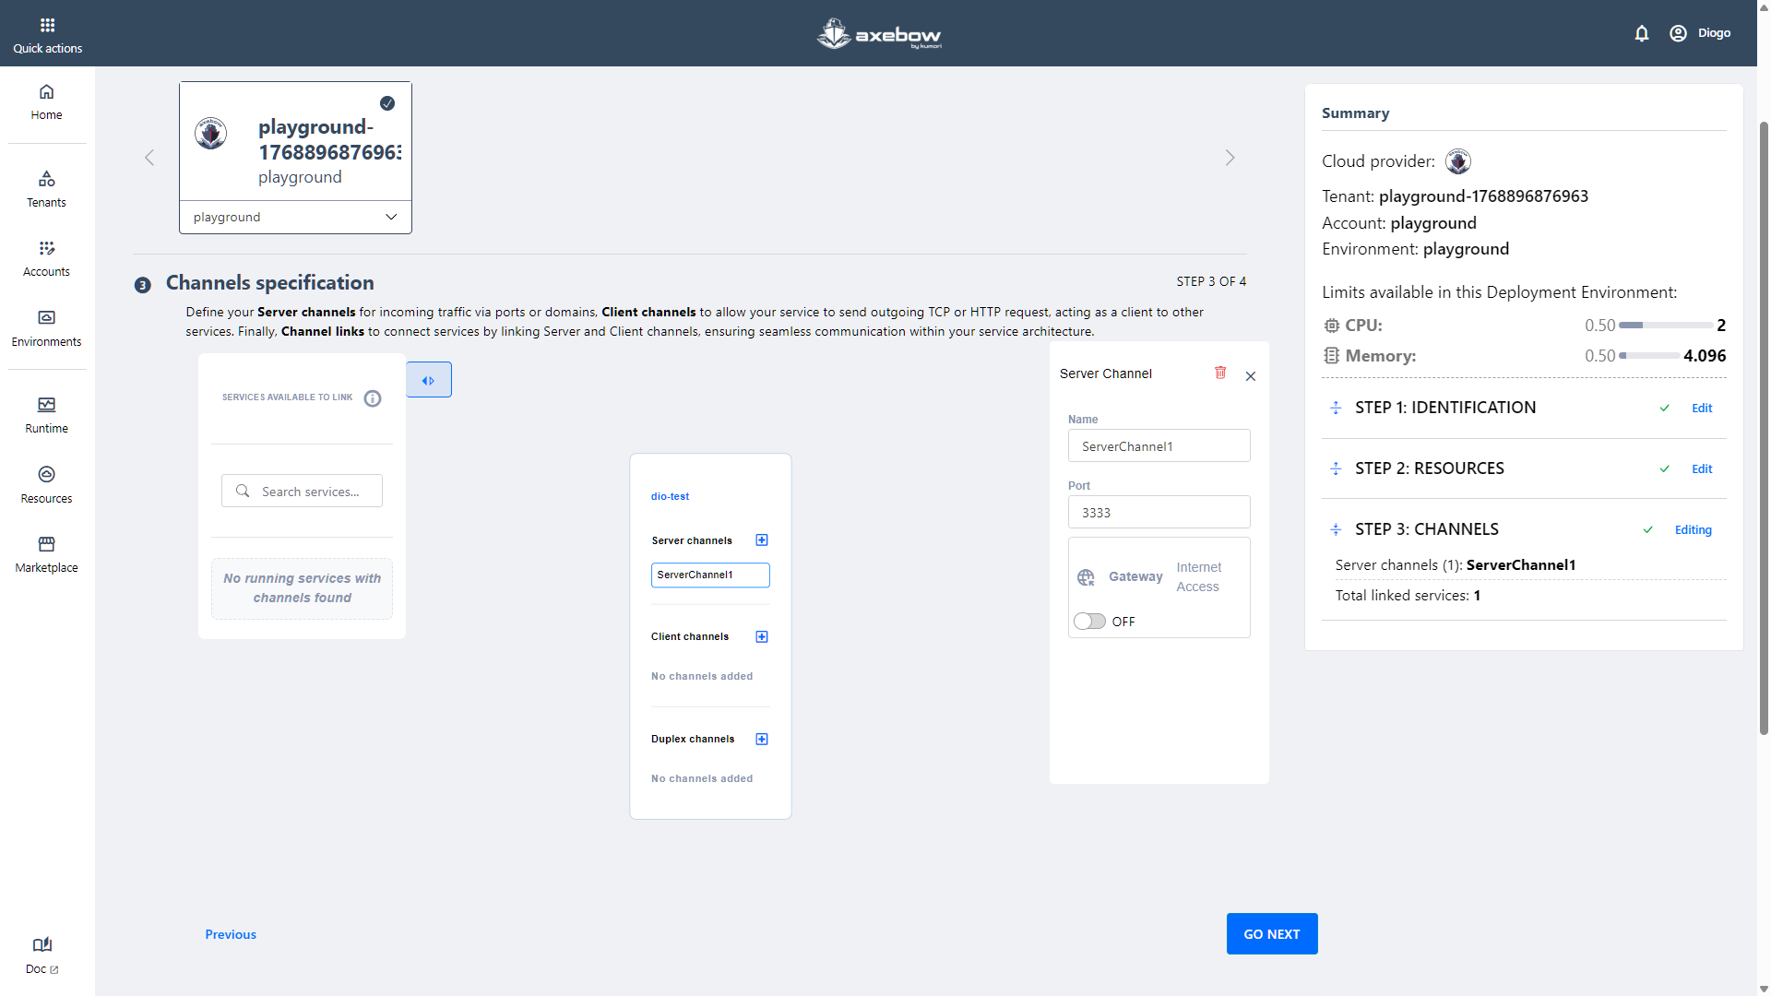Open the playground environment dropdown

295,218
